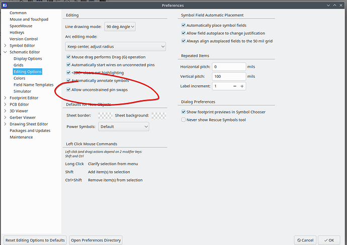Click the Open Preferences Directory button
The width and height of the screenshot is (347, 245).
coord(96,240)
